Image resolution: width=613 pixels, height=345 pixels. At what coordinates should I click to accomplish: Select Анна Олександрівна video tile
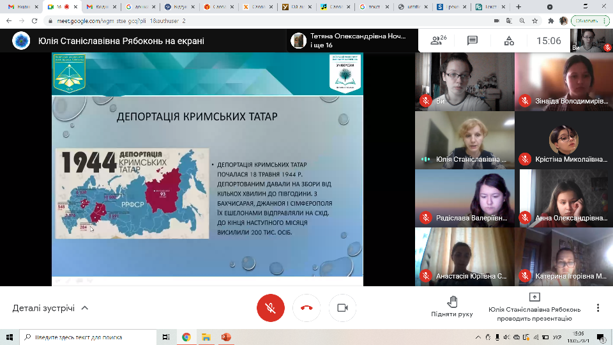(x=564, y=198)
